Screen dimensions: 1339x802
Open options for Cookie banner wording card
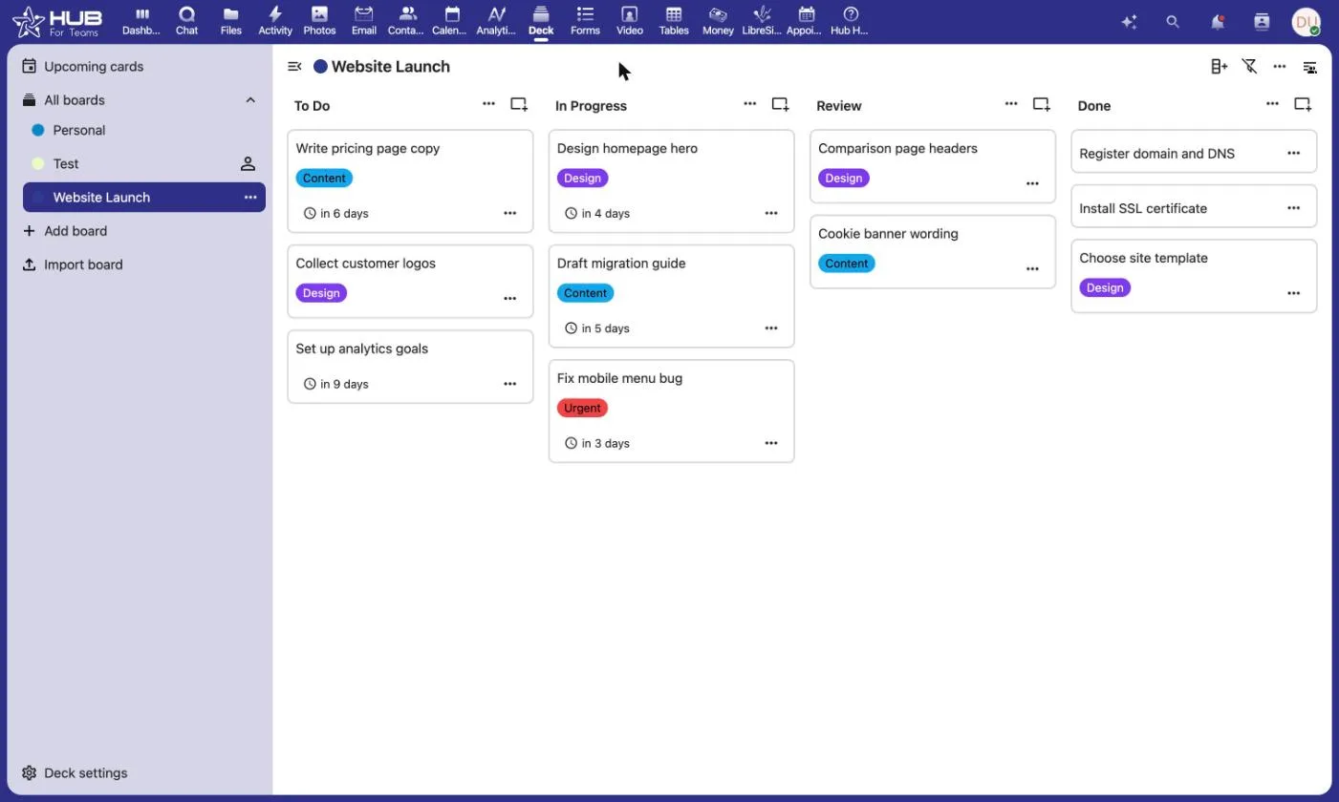pyautogui.click(x=1032, y=268)
